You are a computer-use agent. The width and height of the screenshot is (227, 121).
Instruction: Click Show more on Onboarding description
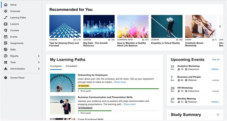click(120, 82)
